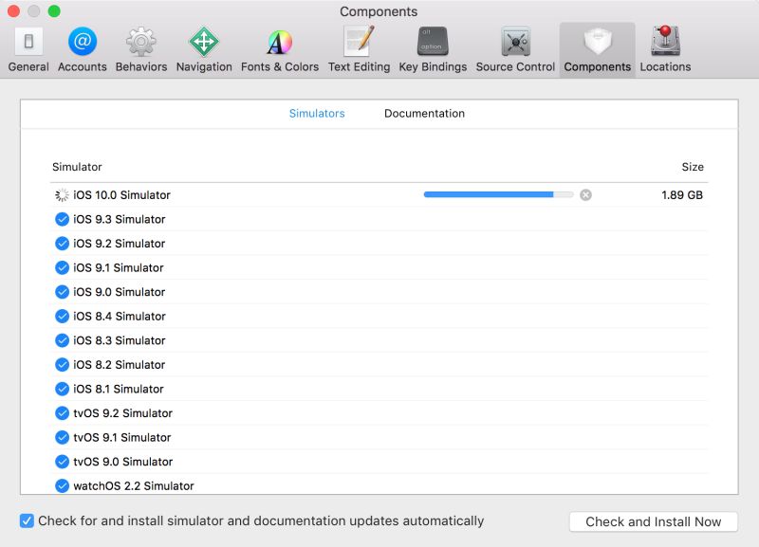Click the tvOS 9.0 Simulator installed checkmark
Screen dimensions: 759x547
62,462
